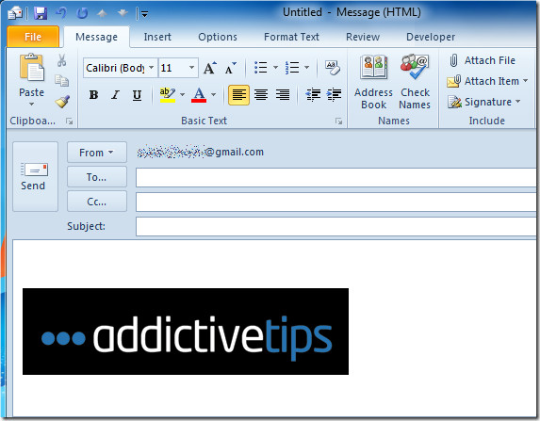The height and width of the screenshot is (421, 540).
Task: Go to Next Item down arrow
Action: tap(123, 13)
